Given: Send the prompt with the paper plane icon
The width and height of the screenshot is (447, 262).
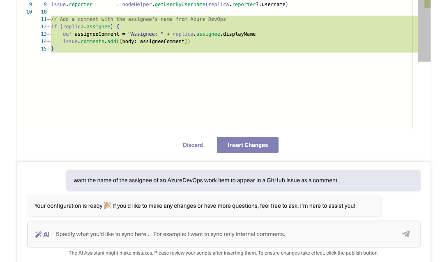Looking at the screenshot, I should 406,234.
